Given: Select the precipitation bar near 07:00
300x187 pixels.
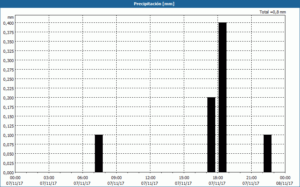Looking at the screenshot, I should pos(99,153).
